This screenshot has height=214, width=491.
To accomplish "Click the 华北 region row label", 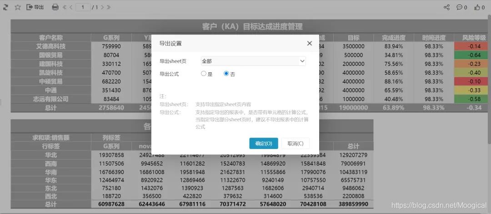I will click(x=51, y=155).
